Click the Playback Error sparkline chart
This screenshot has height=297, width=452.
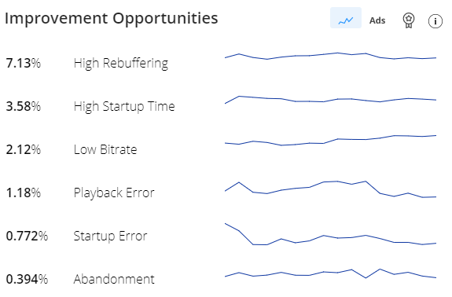(330, 189)
